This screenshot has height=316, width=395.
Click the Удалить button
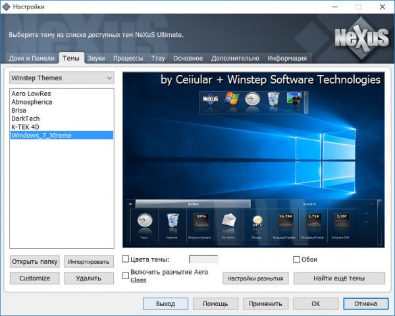coord(89,278)
